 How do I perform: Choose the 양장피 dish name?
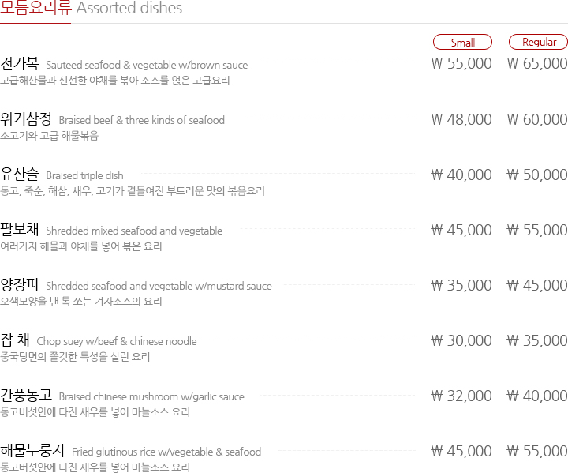20,285
